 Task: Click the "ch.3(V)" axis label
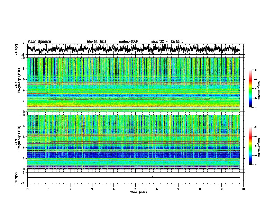pyautogui.click(x=17, y=178)
